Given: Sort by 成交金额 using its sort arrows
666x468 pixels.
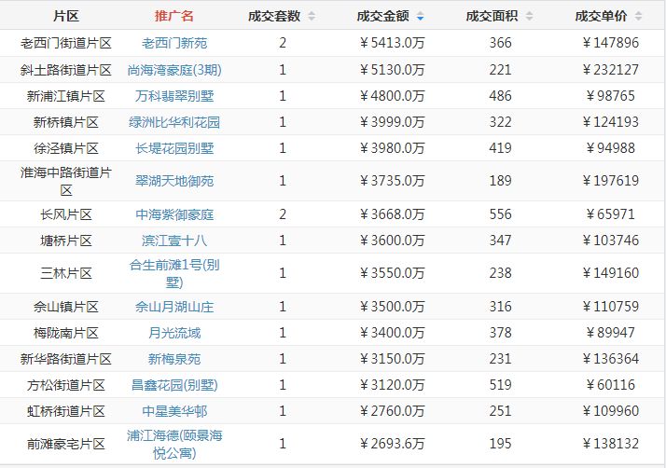Looking at the screenshot, I should point(420,16).
